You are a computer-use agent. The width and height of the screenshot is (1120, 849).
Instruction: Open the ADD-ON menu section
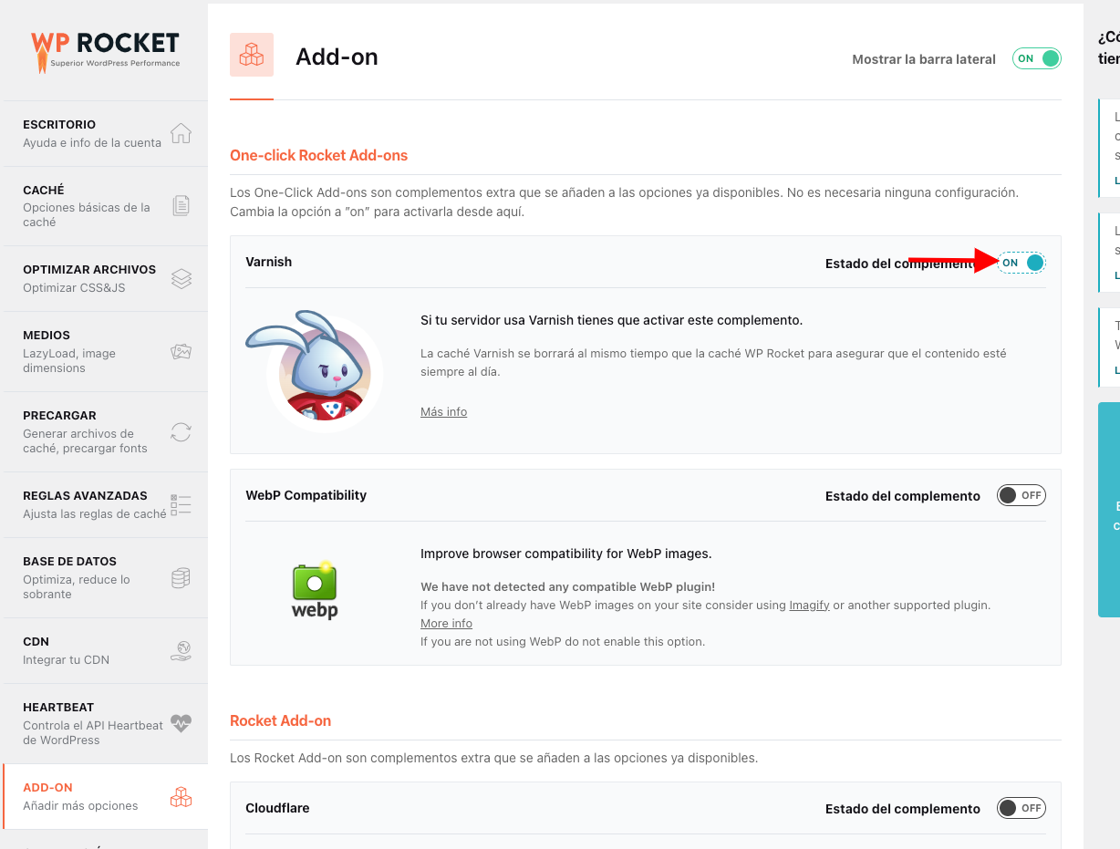tap(106, 796)
